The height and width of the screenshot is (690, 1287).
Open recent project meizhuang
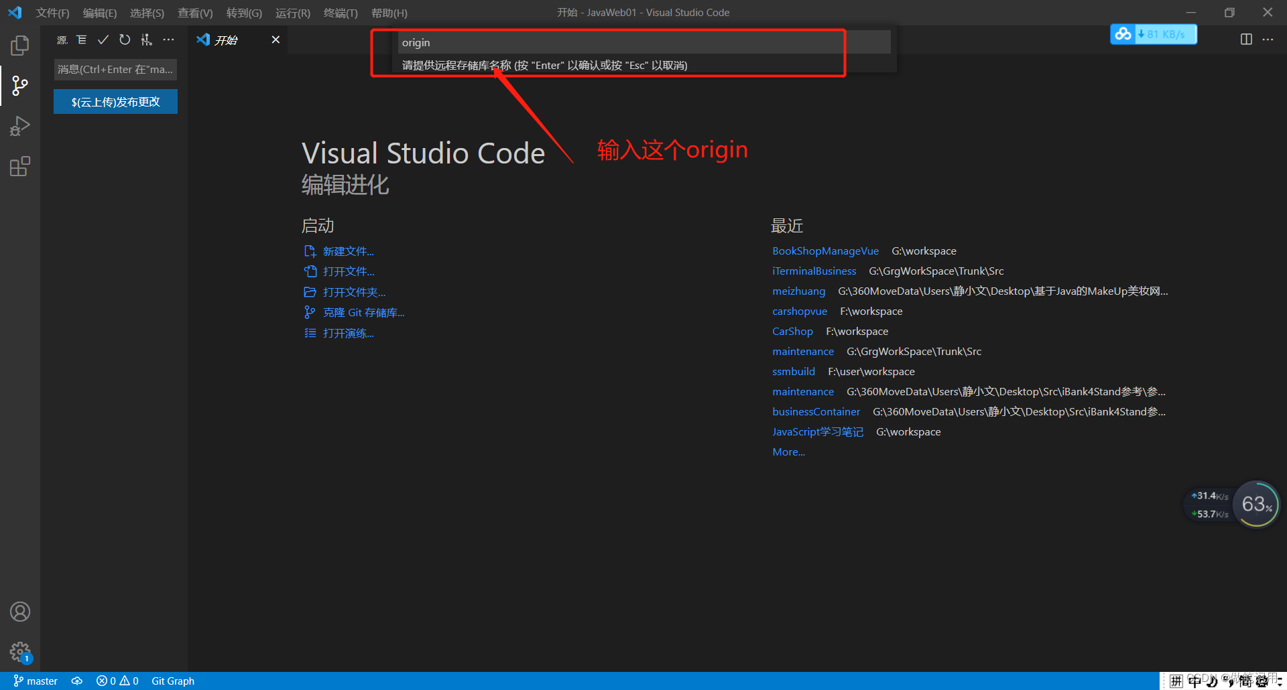(x=798, y=291)
